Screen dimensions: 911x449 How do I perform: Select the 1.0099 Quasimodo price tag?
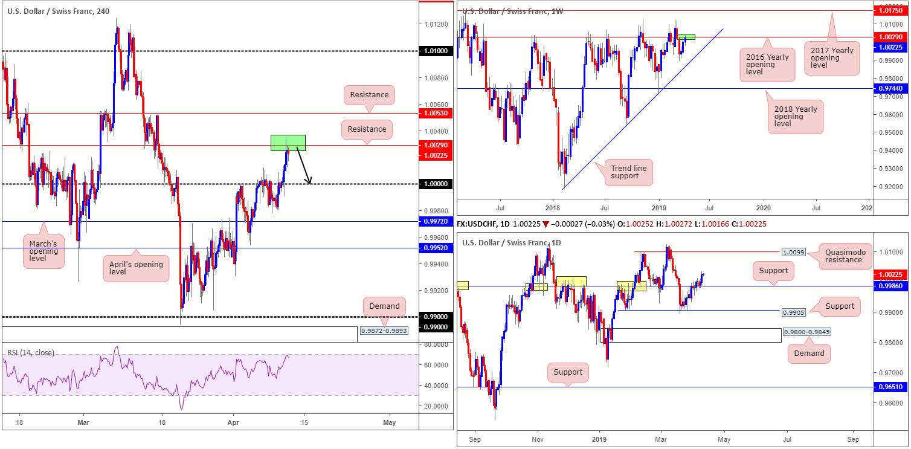793,251
